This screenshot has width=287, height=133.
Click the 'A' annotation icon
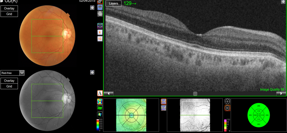tap(100, 93)
